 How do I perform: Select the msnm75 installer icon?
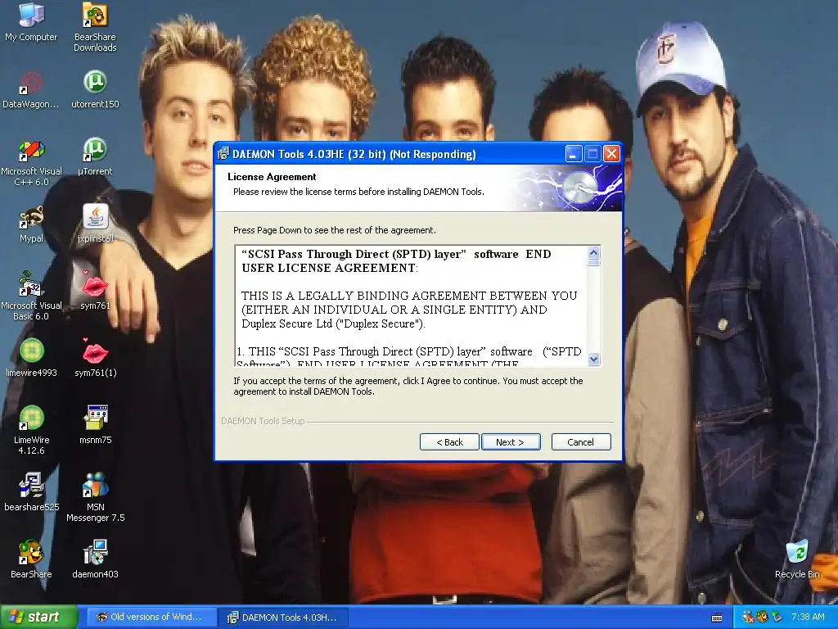click(95, 425)
